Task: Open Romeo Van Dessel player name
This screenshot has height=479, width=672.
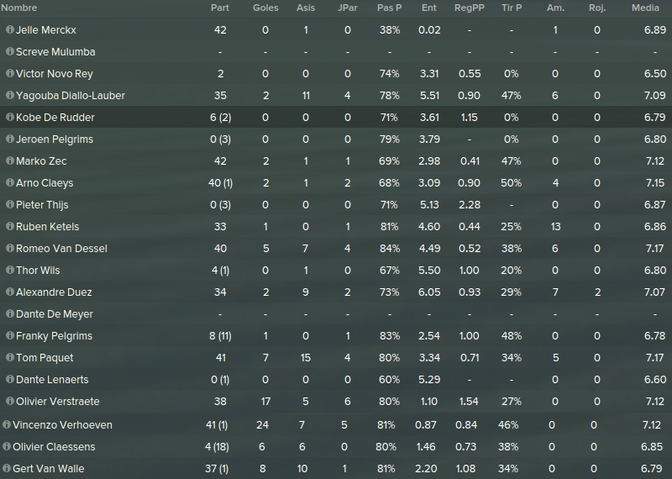Action: [61, 248]
